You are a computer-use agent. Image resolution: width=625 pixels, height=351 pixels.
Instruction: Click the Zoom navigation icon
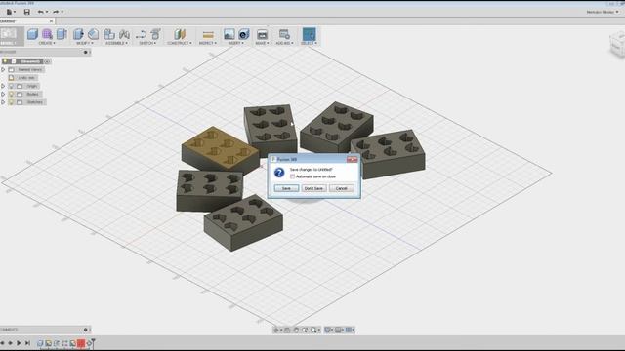pyautogui.click(x=305, y=330)
